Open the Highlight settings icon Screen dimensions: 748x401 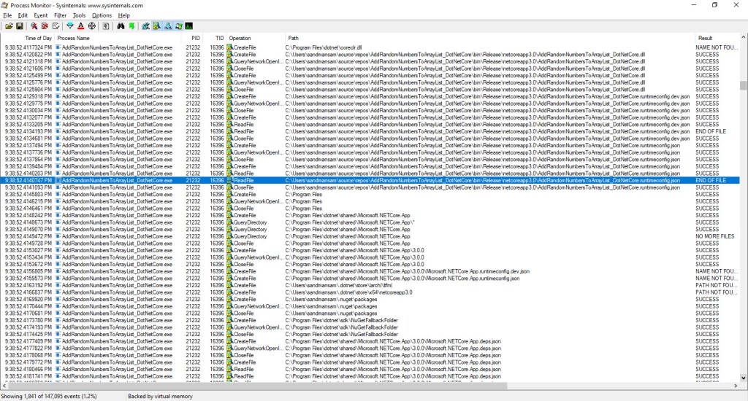(x=80, y=26)
